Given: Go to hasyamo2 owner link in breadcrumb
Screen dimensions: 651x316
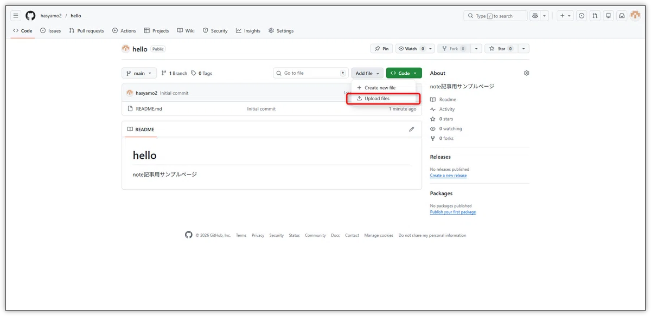Looking at the screenshot, I should [51, 16].
